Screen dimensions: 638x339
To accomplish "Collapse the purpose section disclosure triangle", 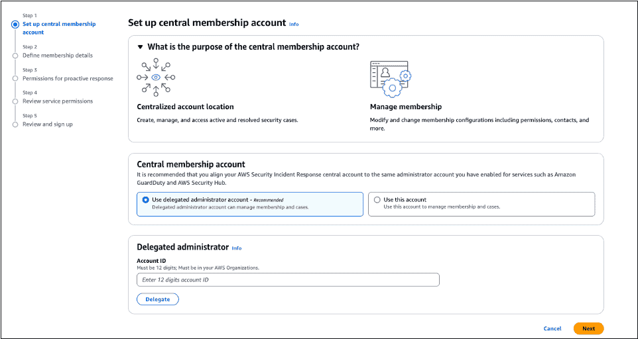I will (x=140, y=47).
